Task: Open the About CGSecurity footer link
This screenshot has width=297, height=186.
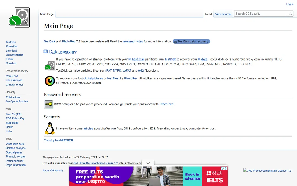Action: [53, 170]
